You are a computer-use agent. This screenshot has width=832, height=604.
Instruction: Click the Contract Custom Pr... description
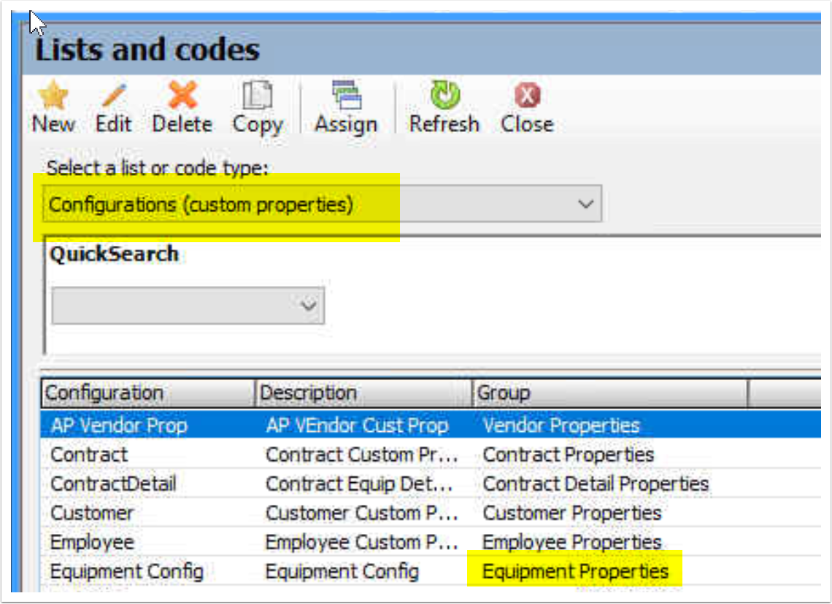pos(361,454)
